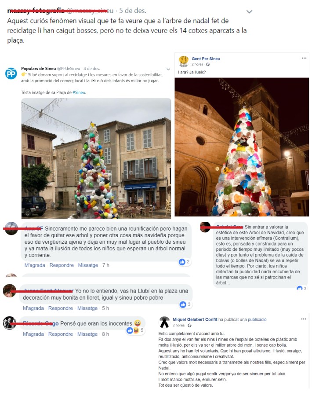The height and width of the screenshot is (396, 312).
Task: Click the #Sineu hashtag link
Action: click(79, 92)
